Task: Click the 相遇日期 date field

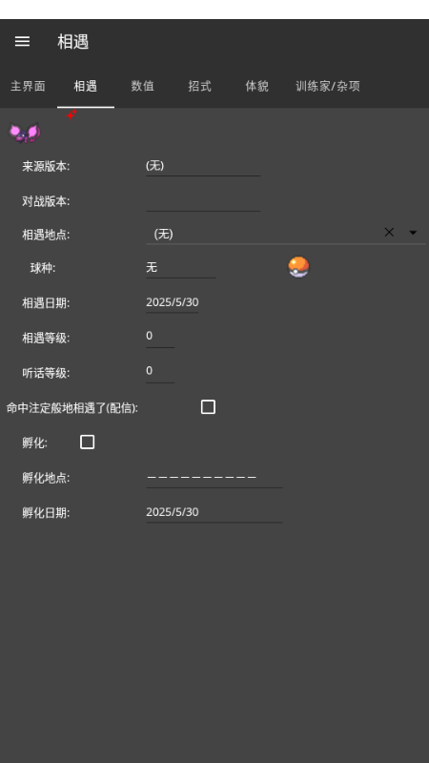Action: [173, 303]
